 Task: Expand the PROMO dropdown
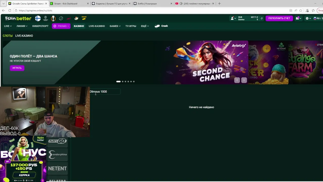(61, 26)
